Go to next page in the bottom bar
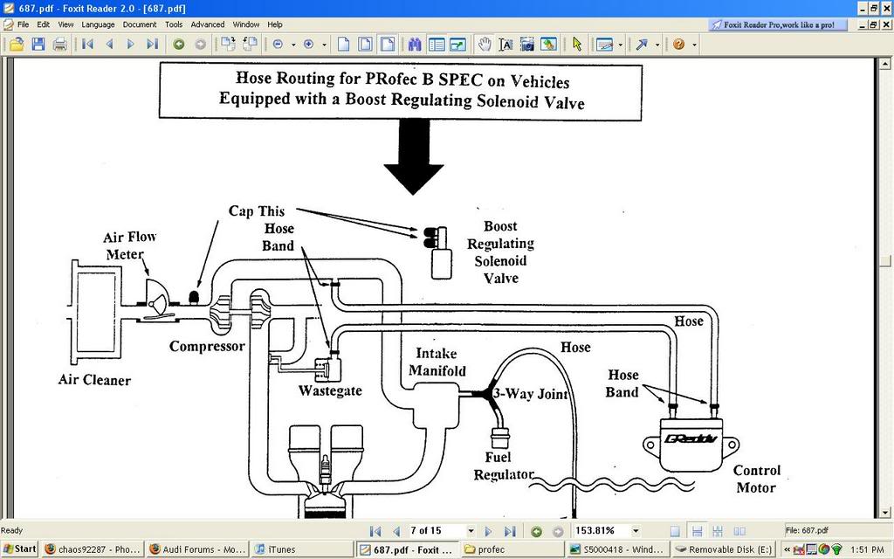The image size is (894, 559). 488,531
